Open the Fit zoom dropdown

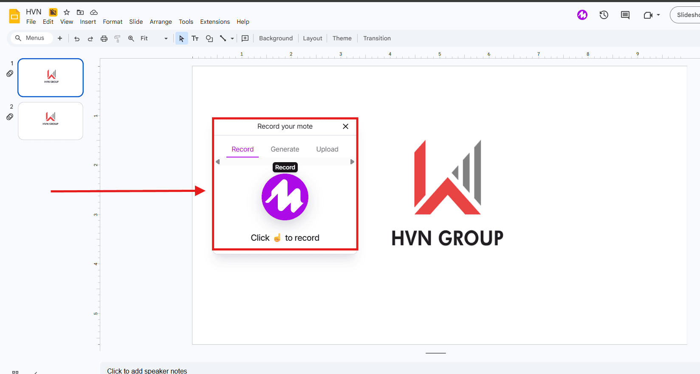click(x=154, y=38)
